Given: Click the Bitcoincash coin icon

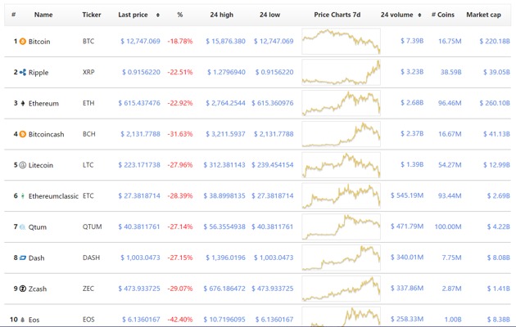Looking at the screenshot, I should tap(23, 134).
